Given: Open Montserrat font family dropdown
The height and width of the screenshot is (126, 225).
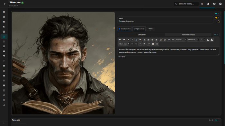Looking at the screenshot, I should point(193,40).
